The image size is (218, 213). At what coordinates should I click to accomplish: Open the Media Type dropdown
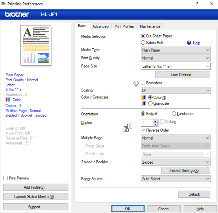coord(176,50)
